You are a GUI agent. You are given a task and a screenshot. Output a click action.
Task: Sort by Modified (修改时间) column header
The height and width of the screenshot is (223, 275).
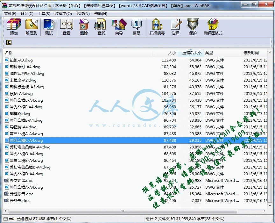coord(254,53)
